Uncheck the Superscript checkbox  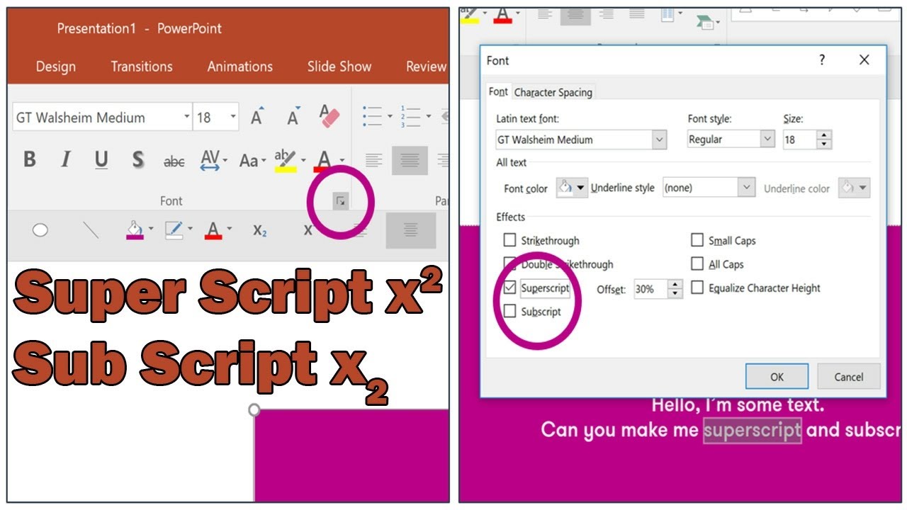tap(509, 288)
